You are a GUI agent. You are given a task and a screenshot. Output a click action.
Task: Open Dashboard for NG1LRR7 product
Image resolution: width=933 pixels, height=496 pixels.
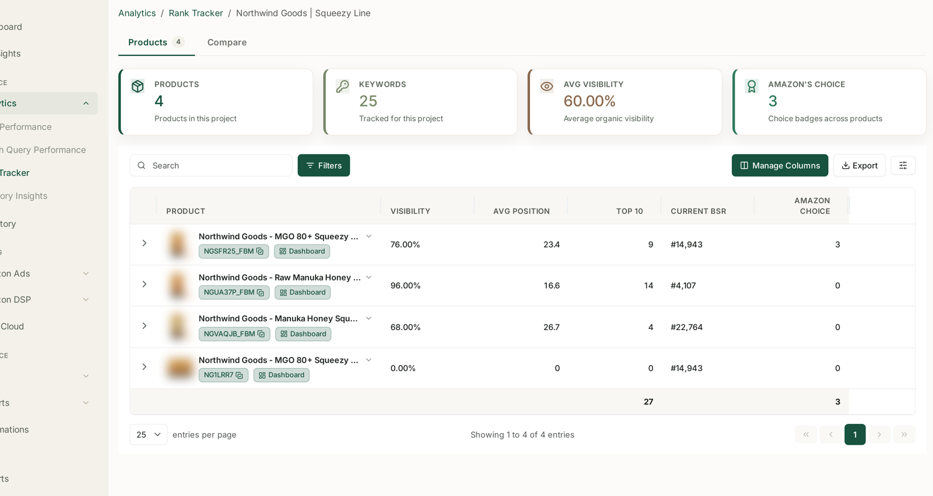pos(281,375)
